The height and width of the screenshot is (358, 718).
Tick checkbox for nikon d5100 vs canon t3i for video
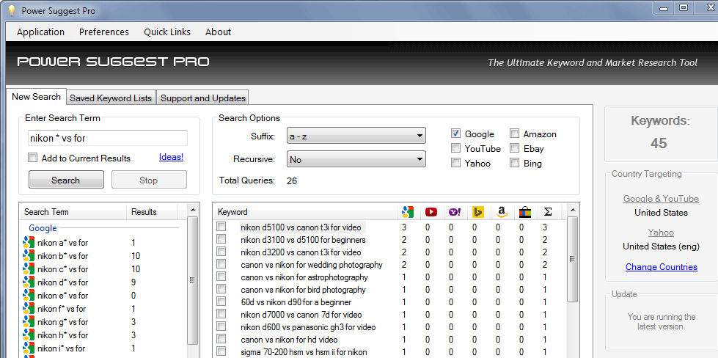(x=221, y=227)
